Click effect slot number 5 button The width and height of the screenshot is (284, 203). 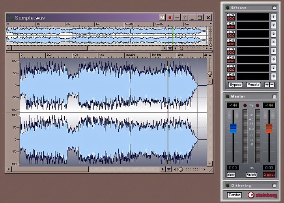coord(273,51)
